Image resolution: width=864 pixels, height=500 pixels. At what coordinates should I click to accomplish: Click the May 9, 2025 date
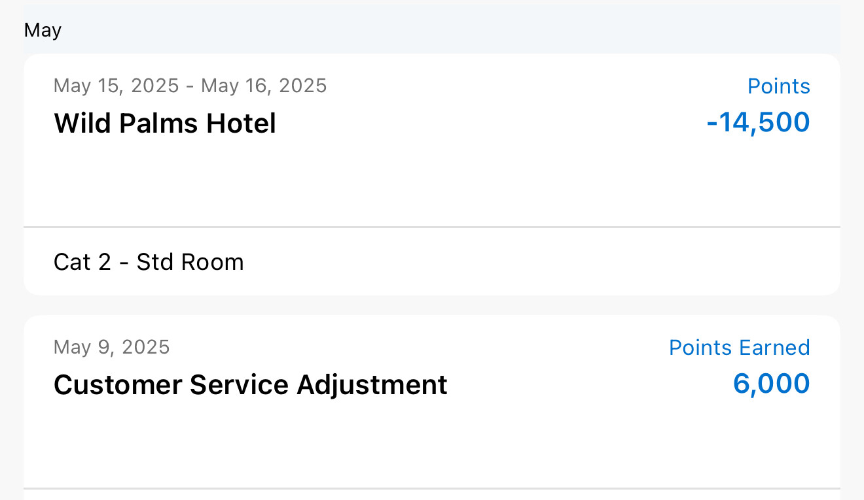(111, 347)
